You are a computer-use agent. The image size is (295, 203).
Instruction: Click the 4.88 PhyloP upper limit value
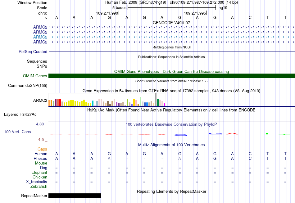(x=40, y=124)
